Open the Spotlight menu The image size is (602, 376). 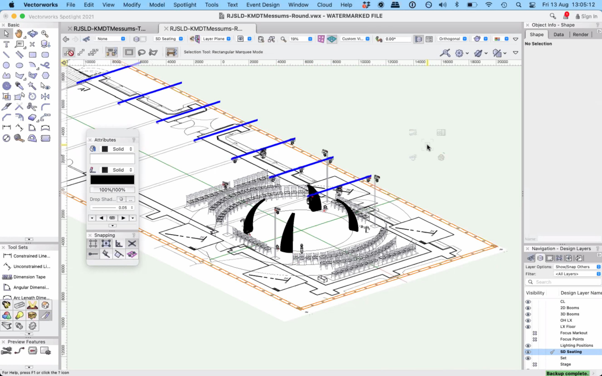pyautogui.click(x=185, y=5)
